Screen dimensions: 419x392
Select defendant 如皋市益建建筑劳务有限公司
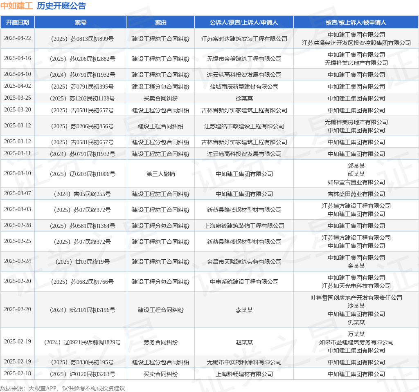click(x=356, y=342)
